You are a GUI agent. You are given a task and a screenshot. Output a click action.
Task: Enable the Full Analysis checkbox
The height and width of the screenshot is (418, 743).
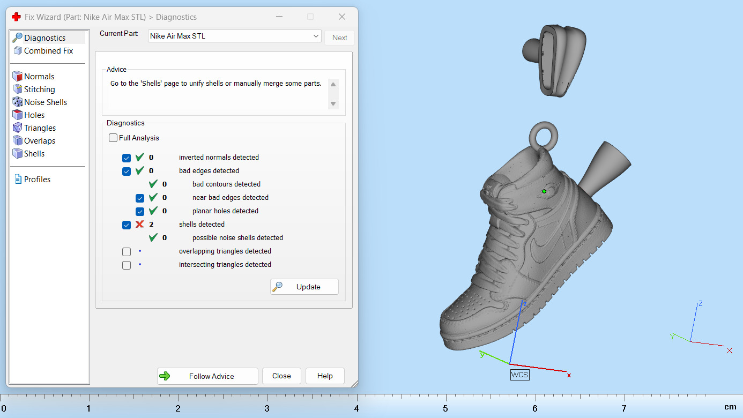coord(113,138)
